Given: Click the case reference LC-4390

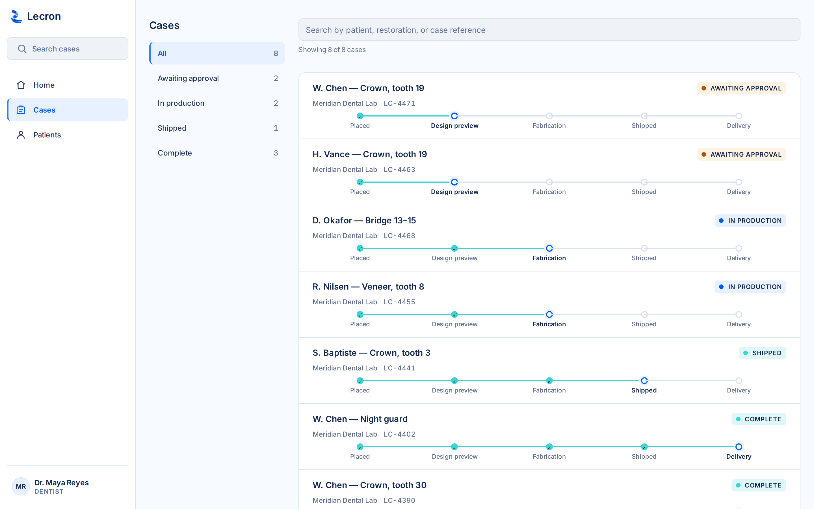Looking at the screenshot, I should (x=399, y=500).
